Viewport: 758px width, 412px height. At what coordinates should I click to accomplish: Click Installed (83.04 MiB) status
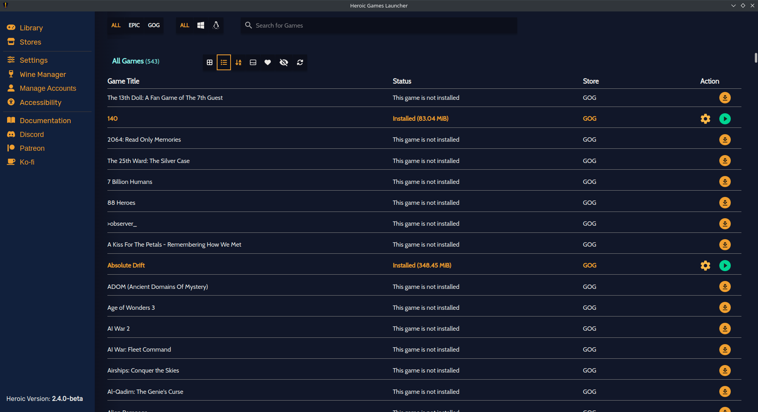pyautogui.click(x=420, y=118)
